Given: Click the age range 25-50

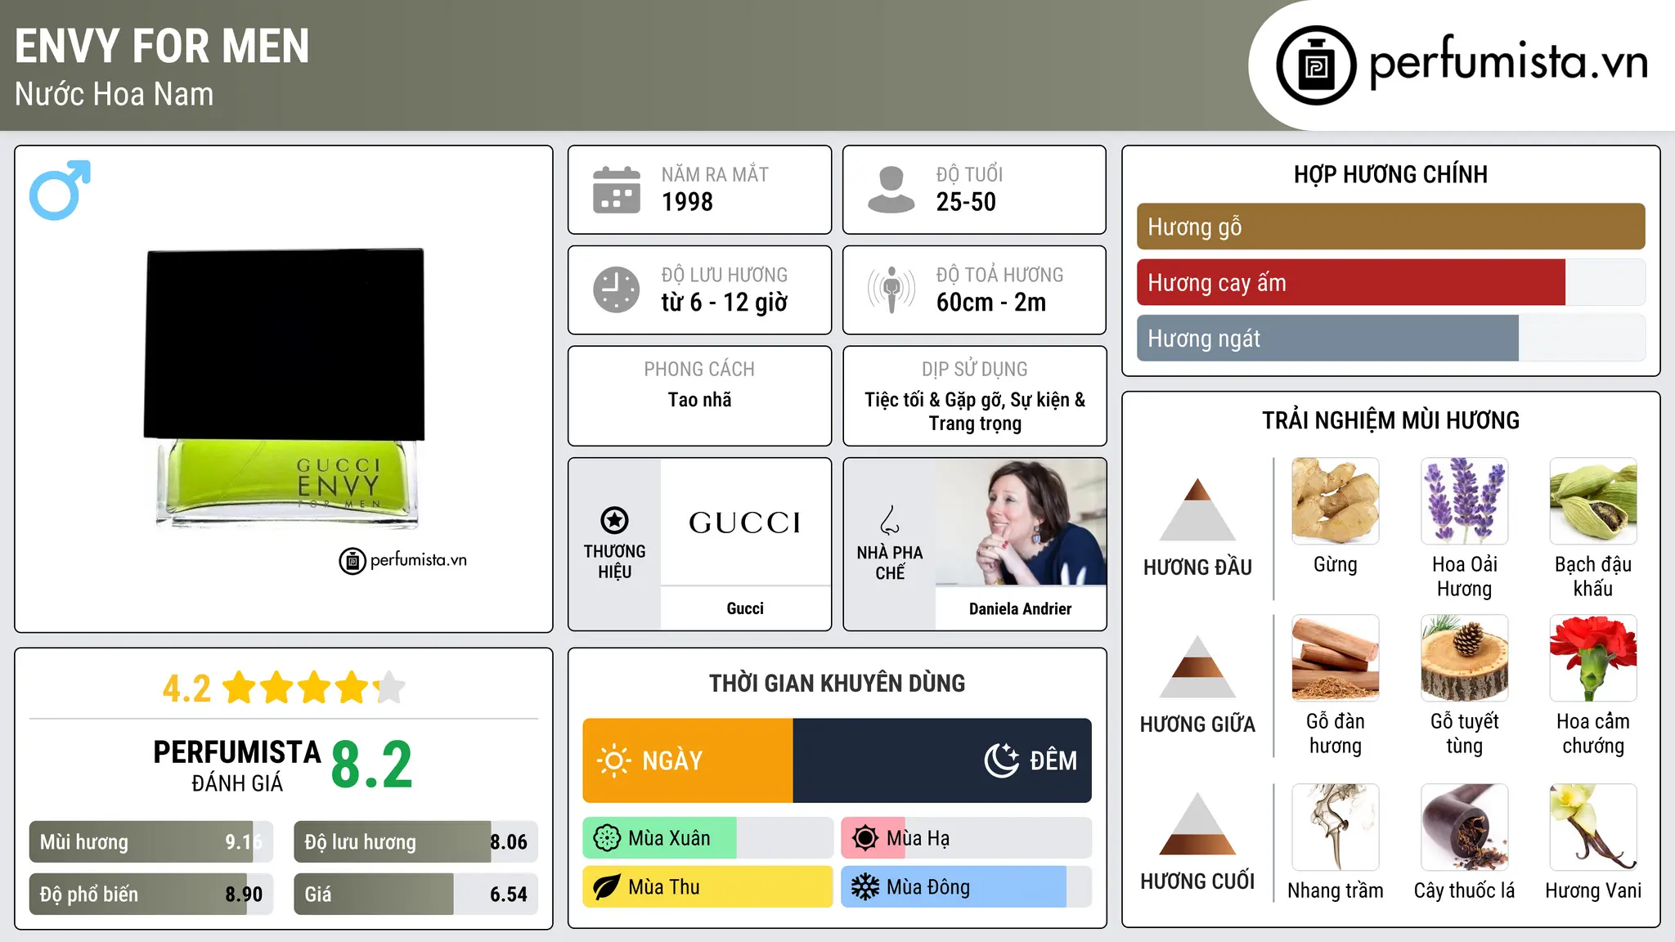Looking at the screenshot, I should click(966, 202).
